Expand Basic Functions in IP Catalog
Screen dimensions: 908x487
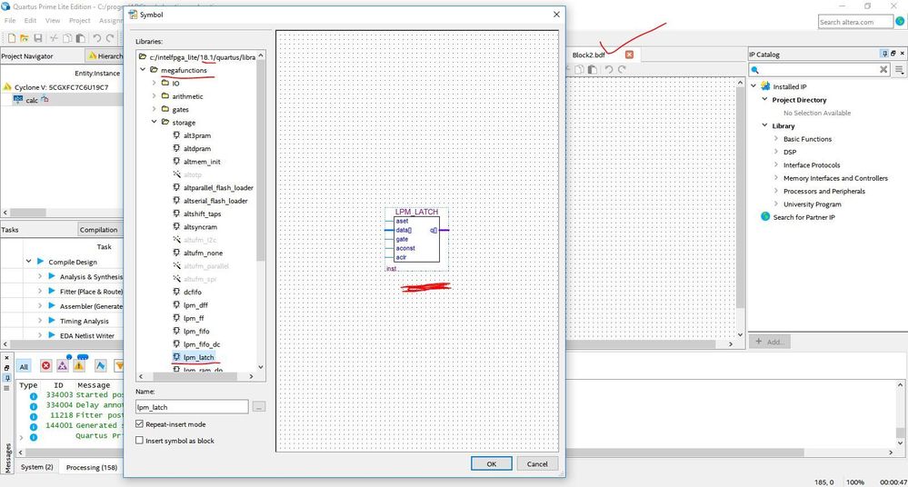776,139
